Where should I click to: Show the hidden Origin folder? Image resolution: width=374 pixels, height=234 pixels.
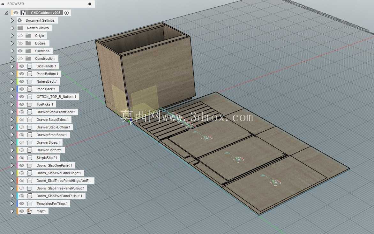(x=20, y=36)
